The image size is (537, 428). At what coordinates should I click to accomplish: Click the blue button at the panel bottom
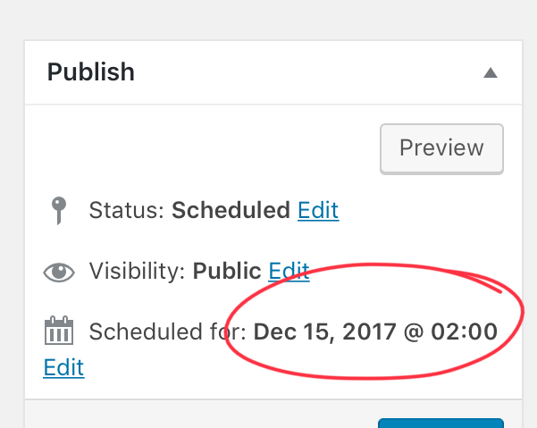tap(441, 423)
